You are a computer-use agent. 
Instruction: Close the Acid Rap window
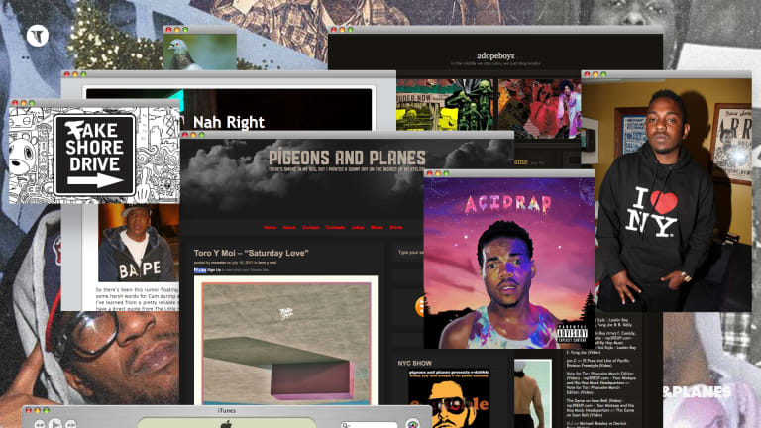(429, 173)
